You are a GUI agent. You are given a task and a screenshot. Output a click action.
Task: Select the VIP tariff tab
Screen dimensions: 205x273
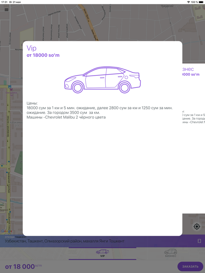click(102, 253)
